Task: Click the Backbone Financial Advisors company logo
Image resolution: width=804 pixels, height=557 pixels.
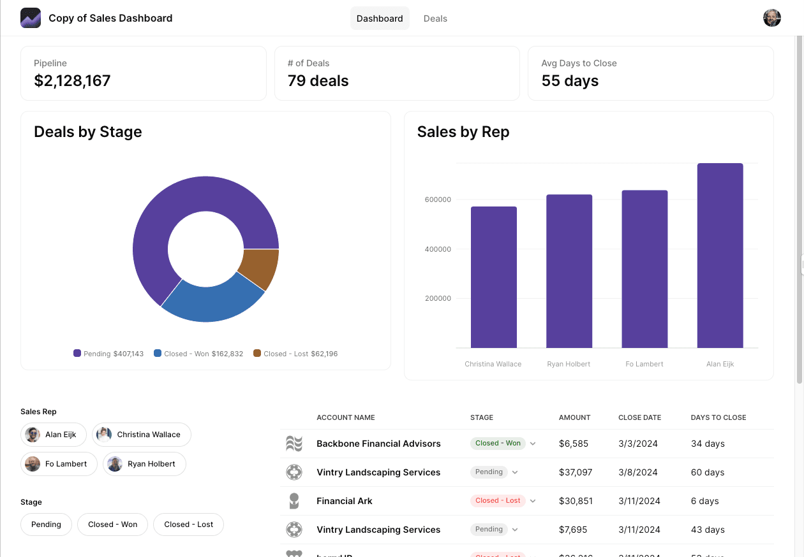Action: (x=294, y=443)
